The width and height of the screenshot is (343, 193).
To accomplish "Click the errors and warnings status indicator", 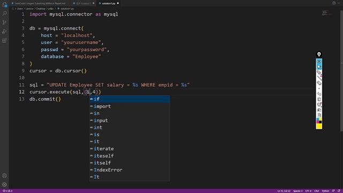I will click(x=8, y=191).
